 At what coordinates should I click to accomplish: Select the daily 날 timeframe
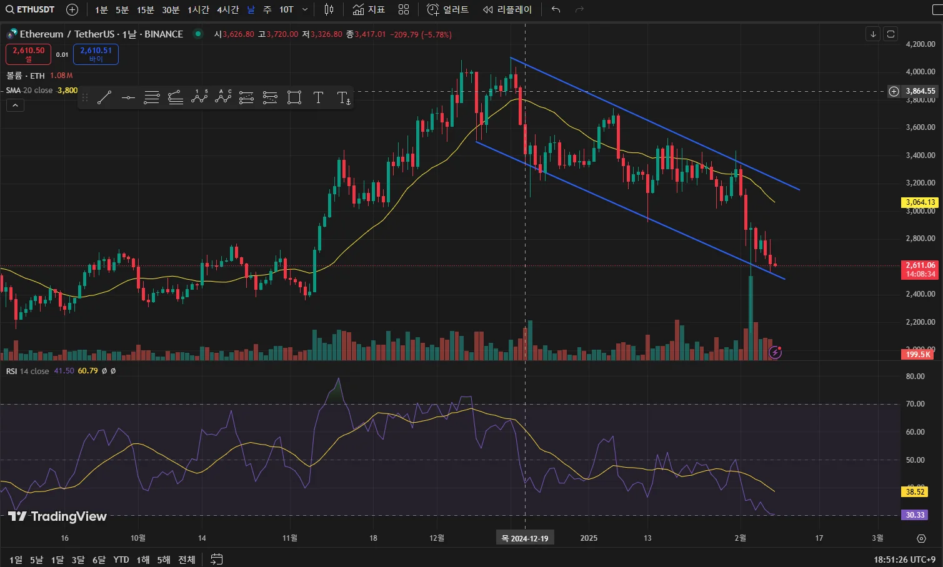[x=251, y=9]
